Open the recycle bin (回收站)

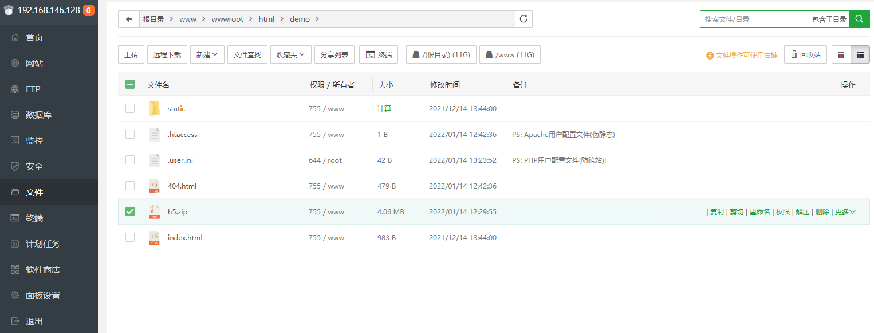pos(805,54)
